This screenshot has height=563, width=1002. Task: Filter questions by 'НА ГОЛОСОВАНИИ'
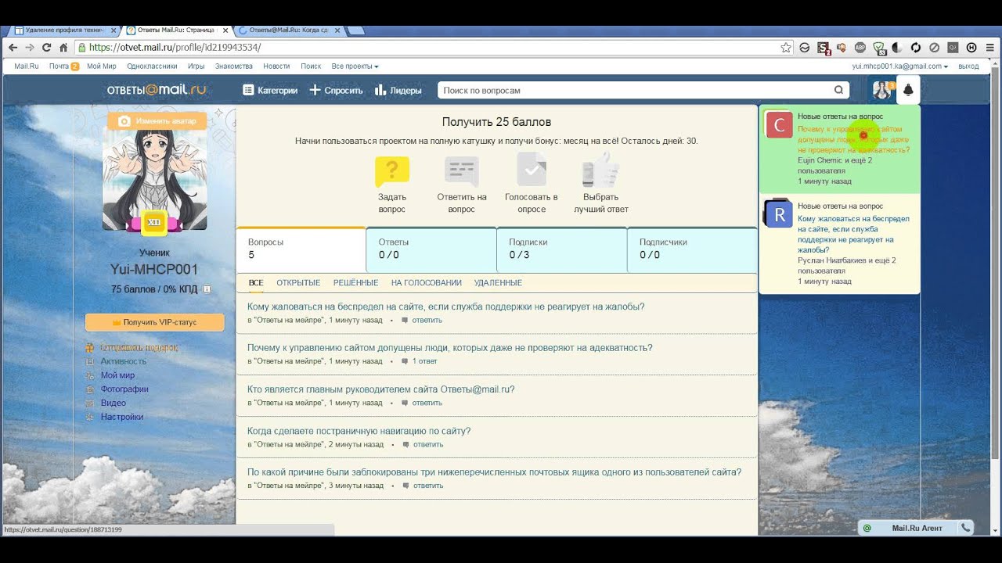[427, 282]
